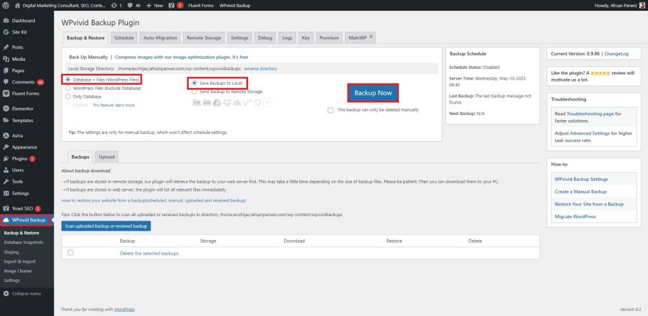The image size is (648, 316).
Task: Click Collapse menu arrow icon
Action: [6, 294]
